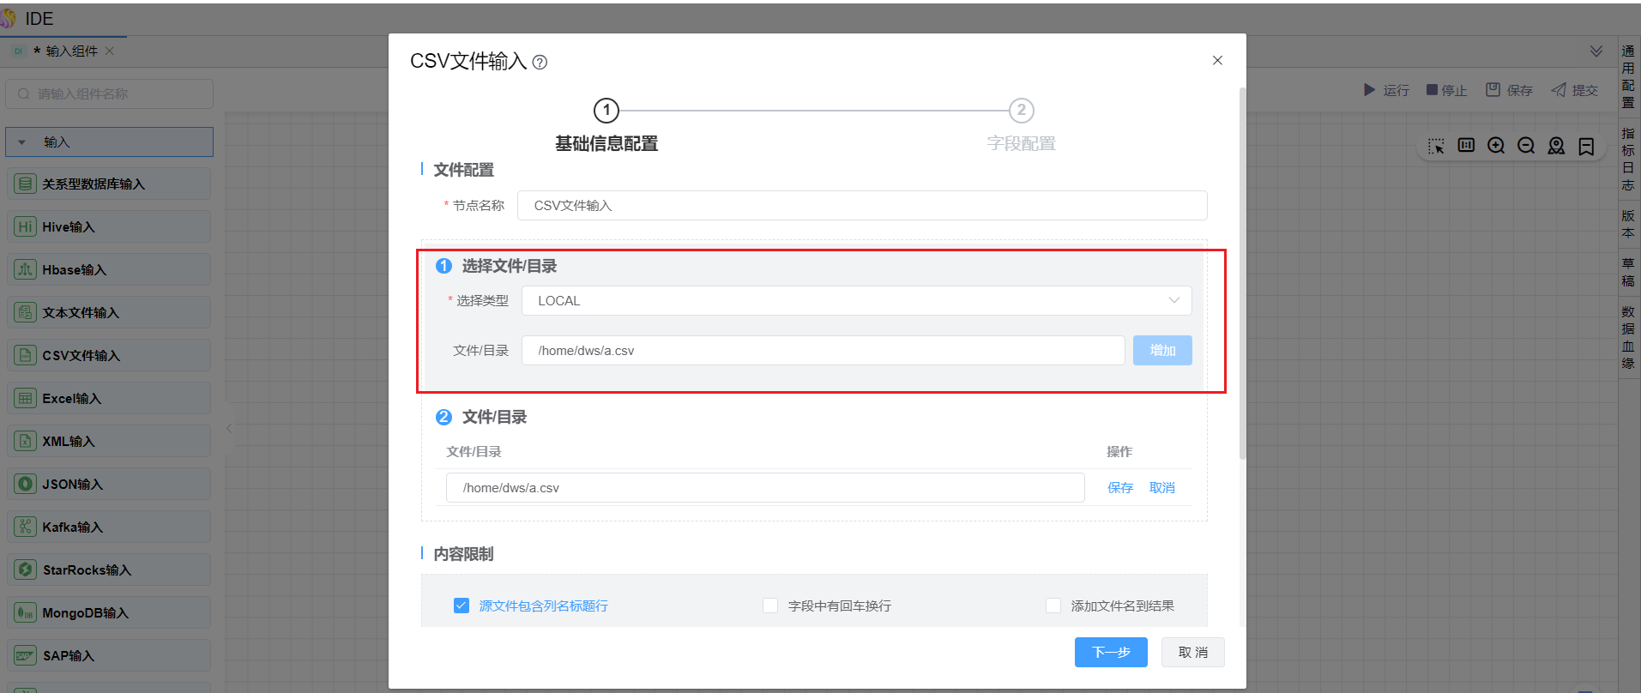
Task: Switch to the 输入组件 tab
Action: [71, 51]
